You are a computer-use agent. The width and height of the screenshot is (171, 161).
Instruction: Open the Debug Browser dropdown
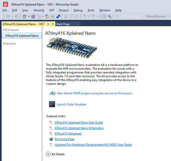(158, 16)
